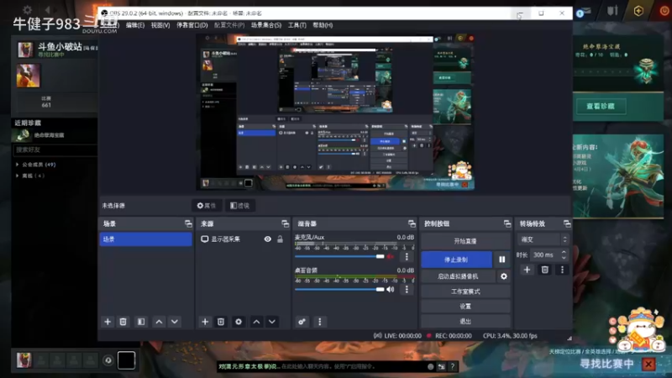Remove selected source with trash icon

point(221,322)
